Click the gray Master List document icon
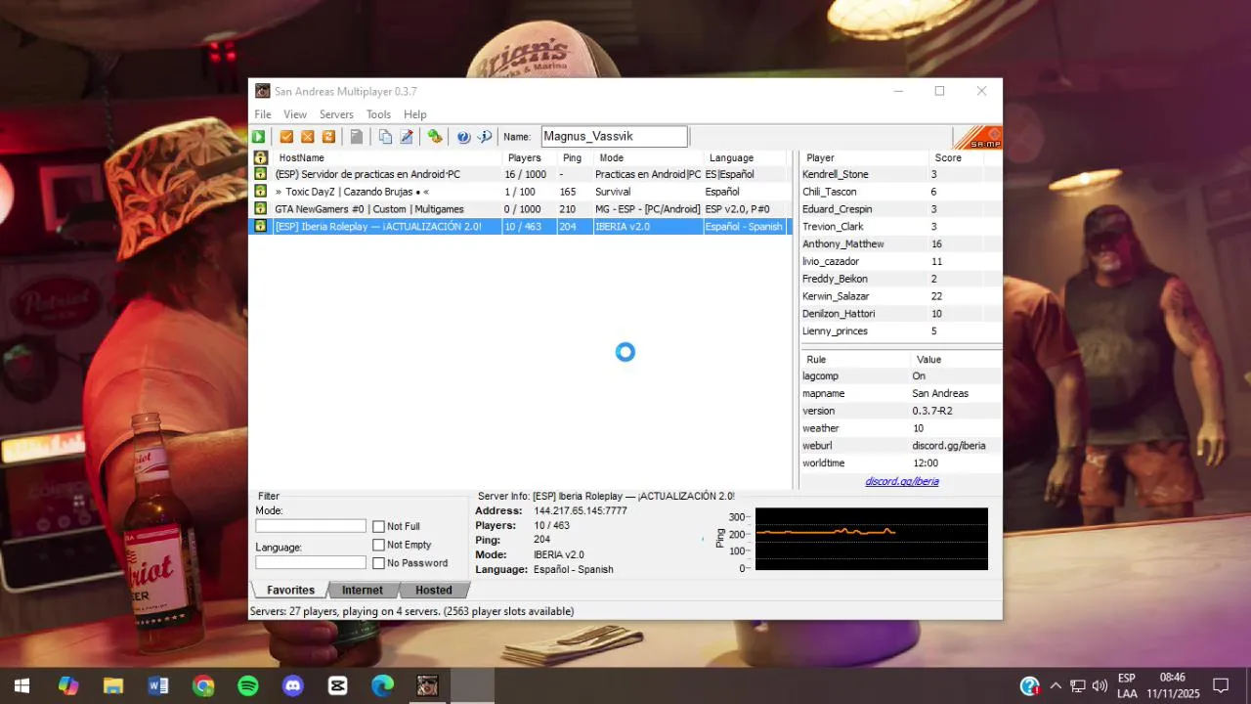 point(357,137)
